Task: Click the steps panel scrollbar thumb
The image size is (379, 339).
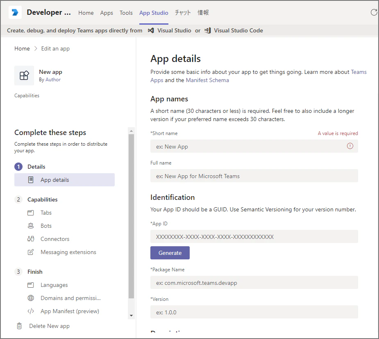Action: (x=131, y=216)
